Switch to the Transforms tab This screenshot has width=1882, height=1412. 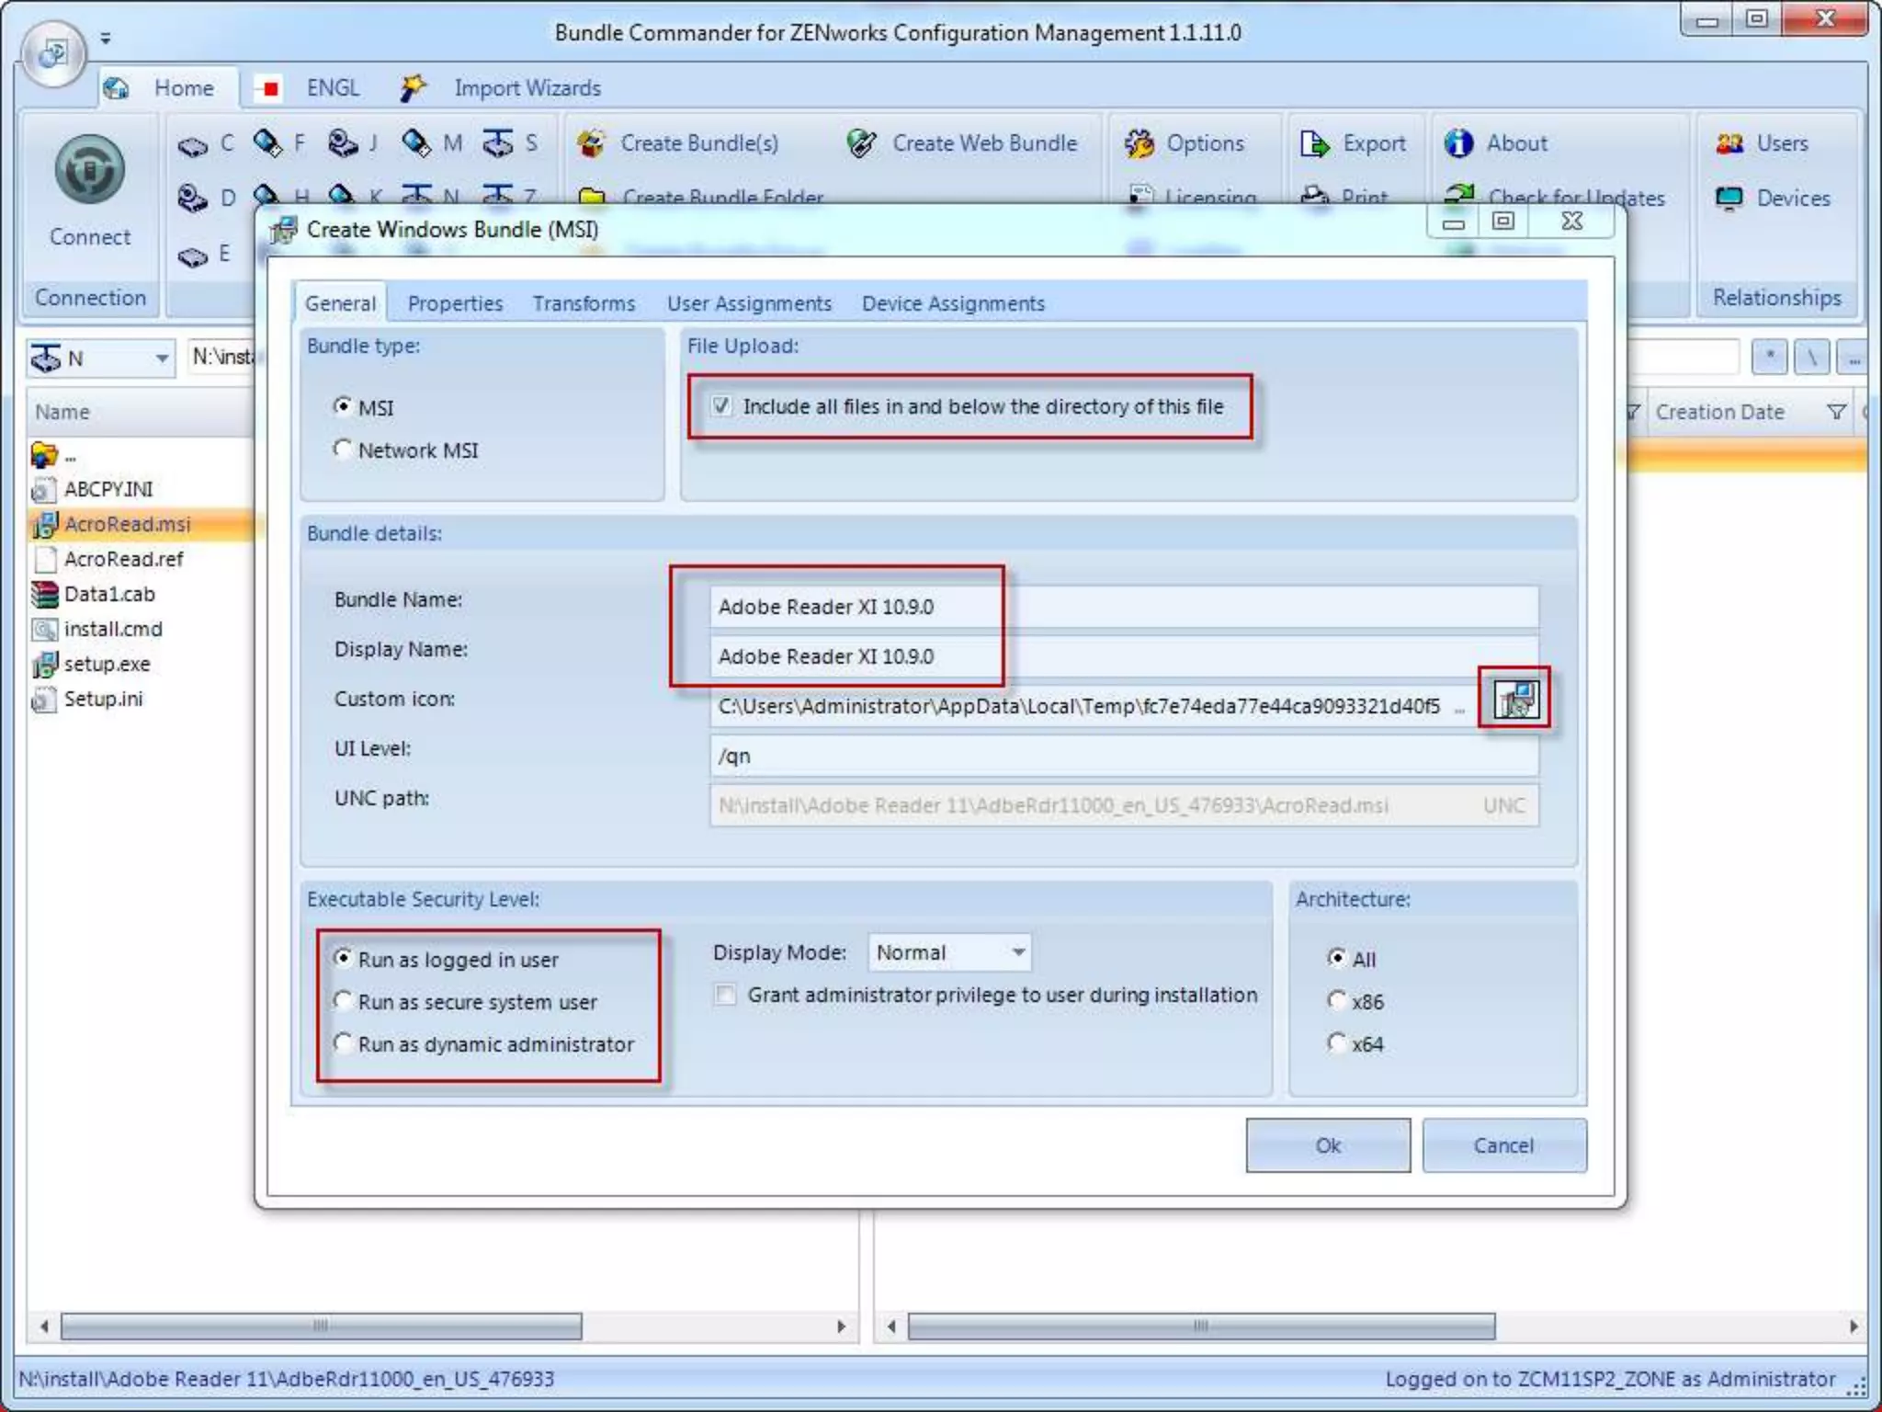click(x=584, y=303)
